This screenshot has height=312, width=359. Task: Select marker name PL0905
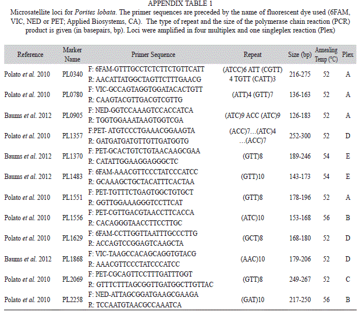click(x=72, y=116)
